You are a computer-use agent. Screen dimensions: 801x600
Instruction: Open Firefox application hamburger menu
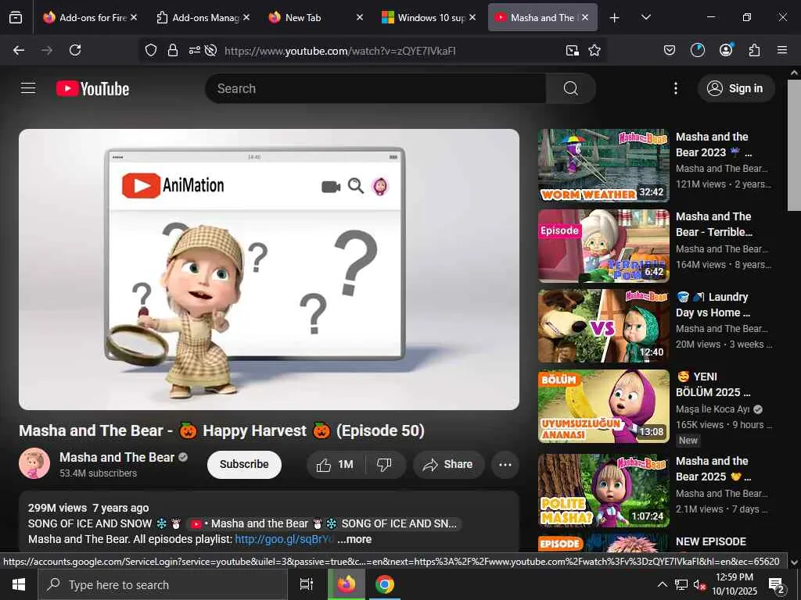coord(782,50)
